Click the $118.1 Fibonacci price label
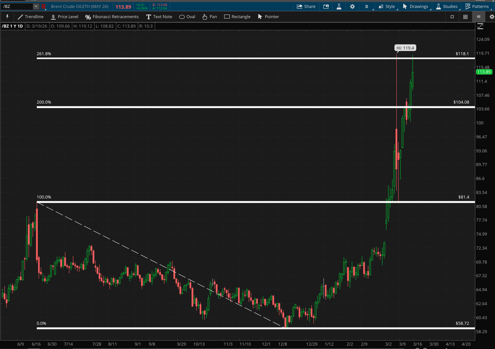Image resolution: width=495 pixels, height=349 pixels. tap(462, 54)
